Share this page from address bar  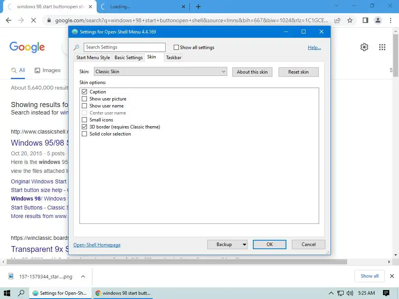coord(337,20)
